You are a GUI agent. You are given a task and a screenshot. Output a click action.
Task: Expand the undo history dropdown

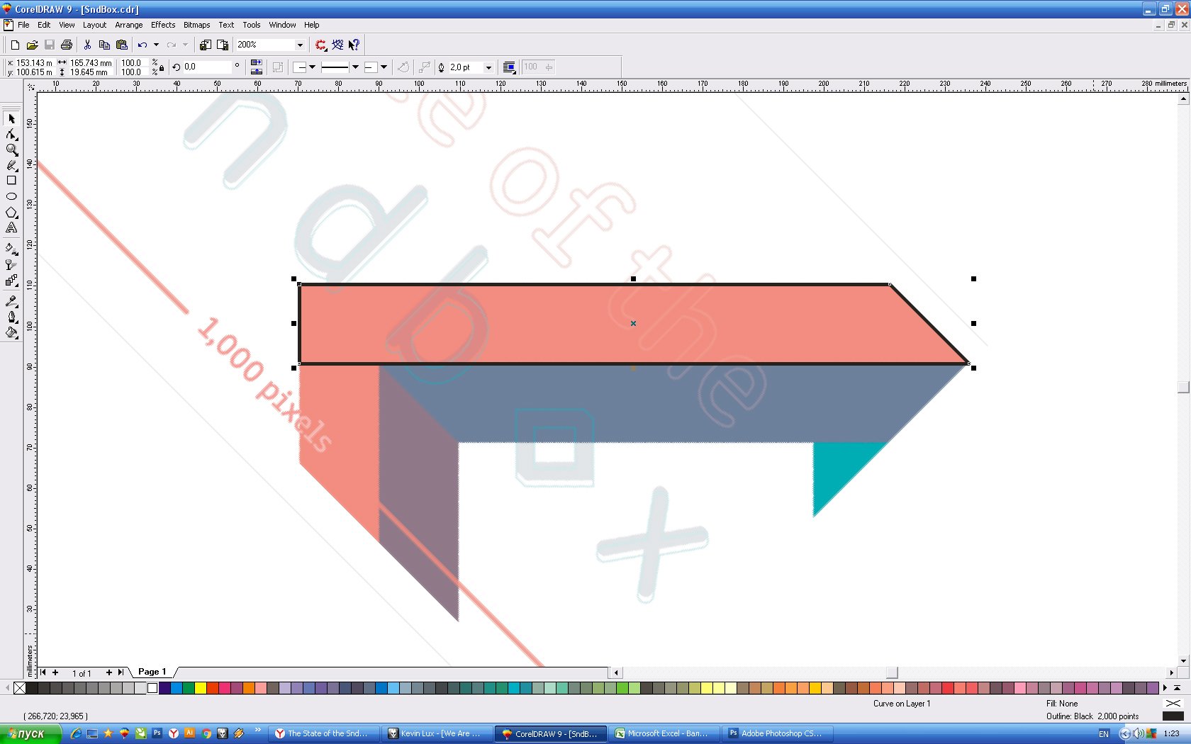click(156, 45)
